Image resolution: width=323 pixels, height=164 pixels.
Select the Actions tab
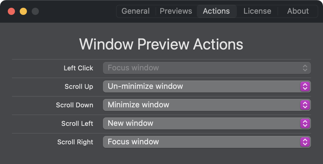(x=216, y=11)
